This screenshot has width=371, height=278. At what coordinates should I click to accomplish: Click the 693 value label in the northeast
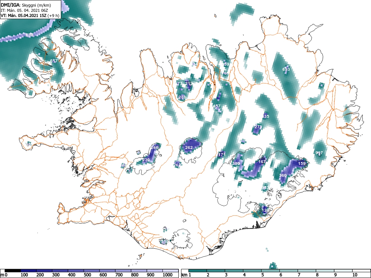click(x=286, y=70)
